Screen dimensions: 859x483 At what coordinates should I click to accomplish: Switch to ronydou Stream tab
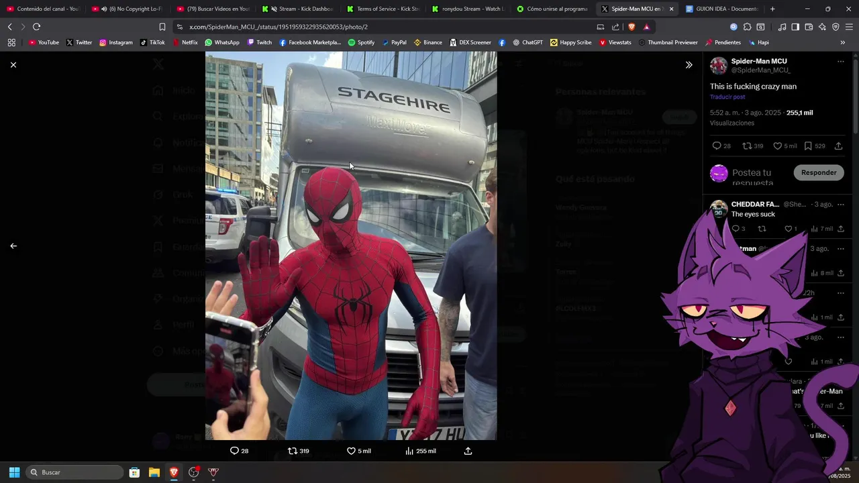pyautogui.click(x=468, y=9)
